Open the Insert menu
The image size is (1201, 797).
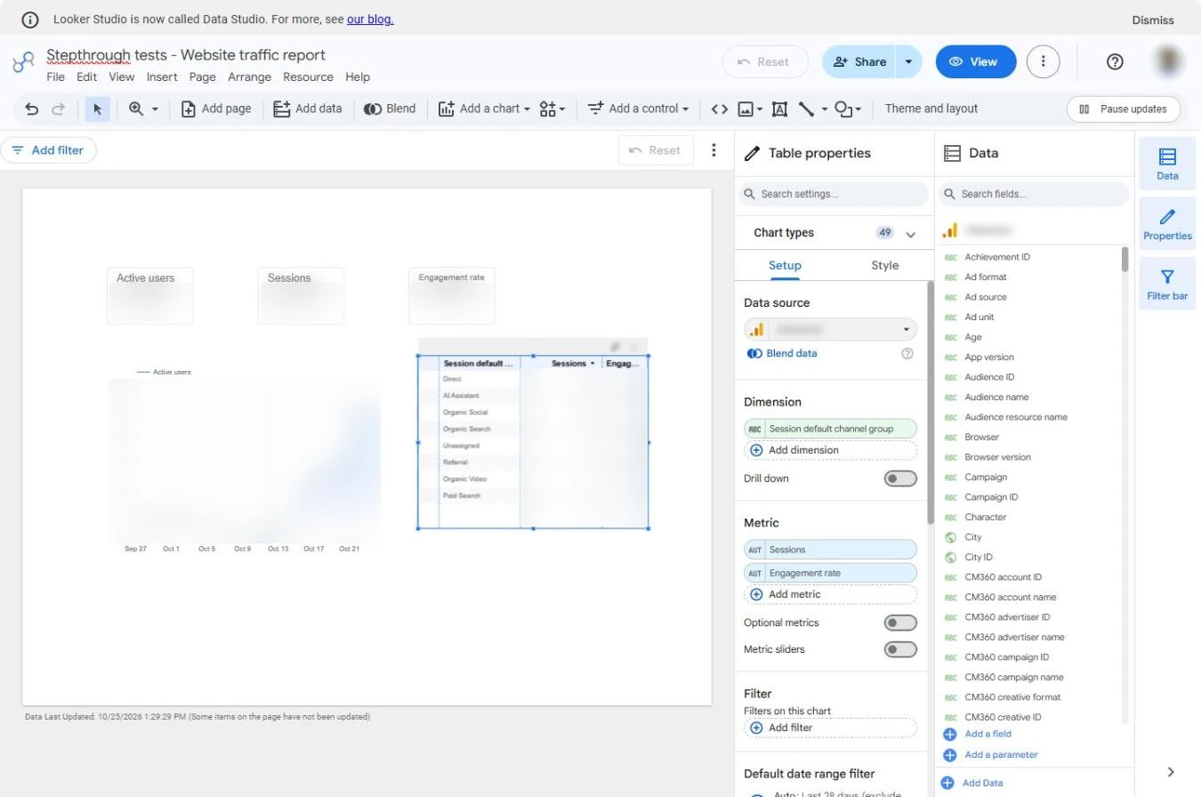point(162,76)
